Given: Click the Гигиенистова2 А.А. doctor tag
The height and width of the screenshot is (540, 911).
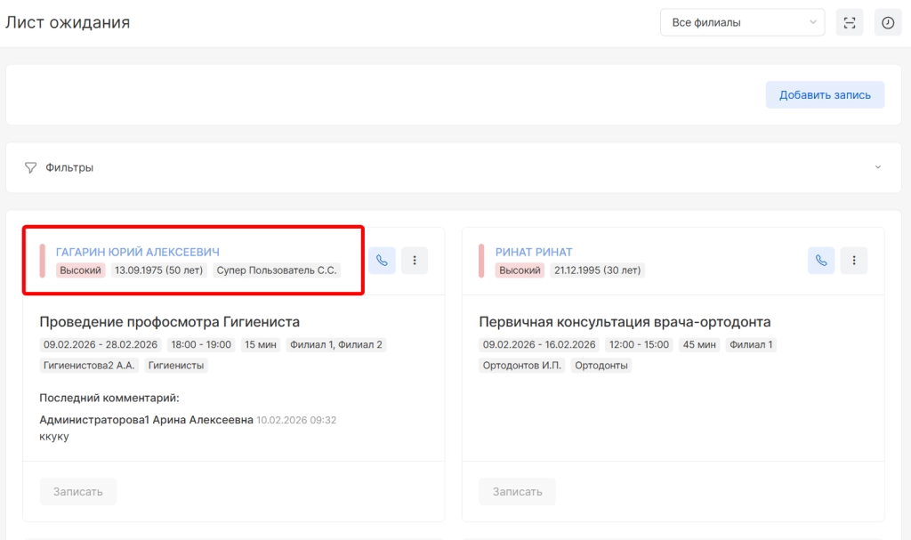Looking at the screenshot, I should coord(88,365).
